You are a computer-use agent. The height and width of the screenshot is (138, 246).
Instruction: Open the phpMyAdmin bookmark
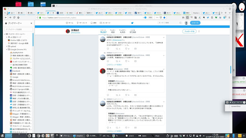[17, 53]
